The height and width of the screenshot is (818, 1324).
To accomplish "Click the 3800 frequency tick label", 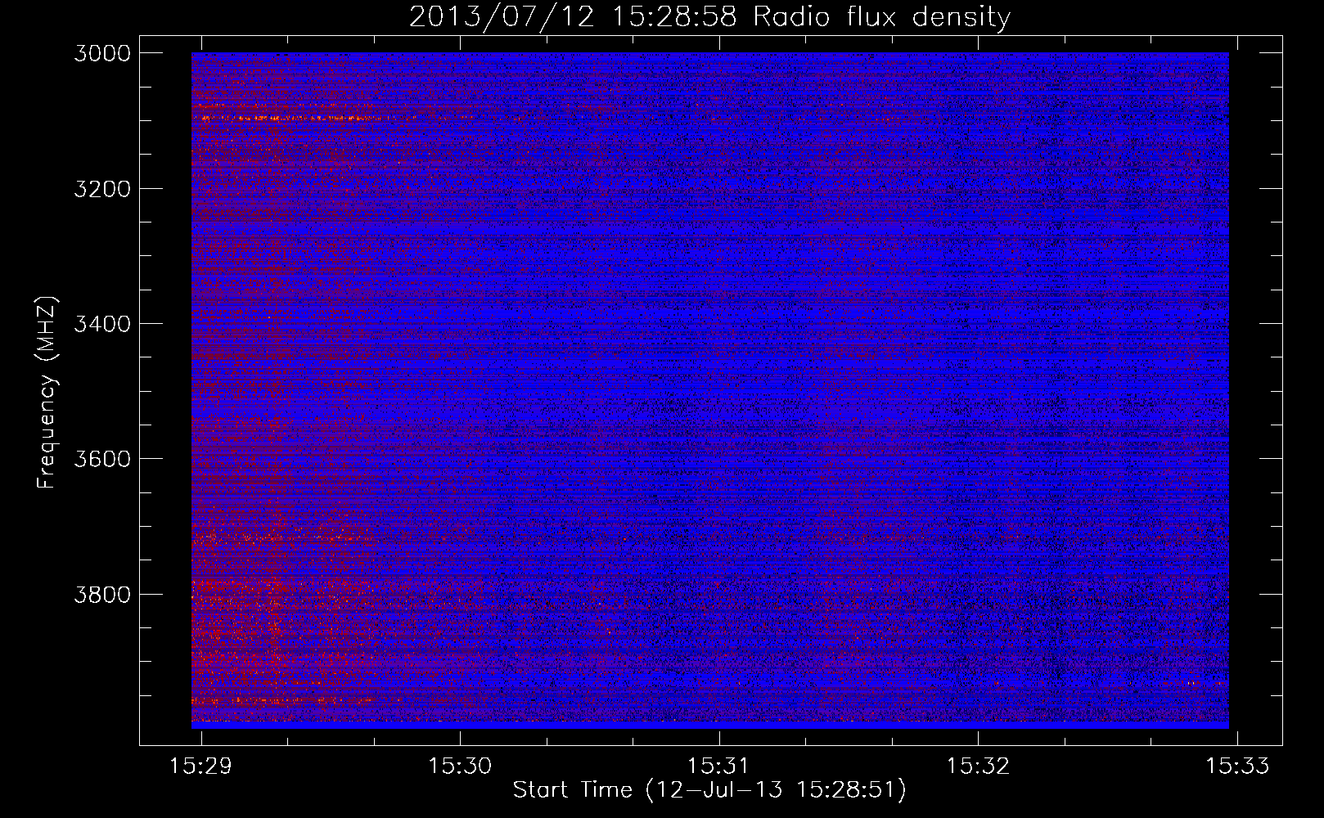I will point(102,594).
